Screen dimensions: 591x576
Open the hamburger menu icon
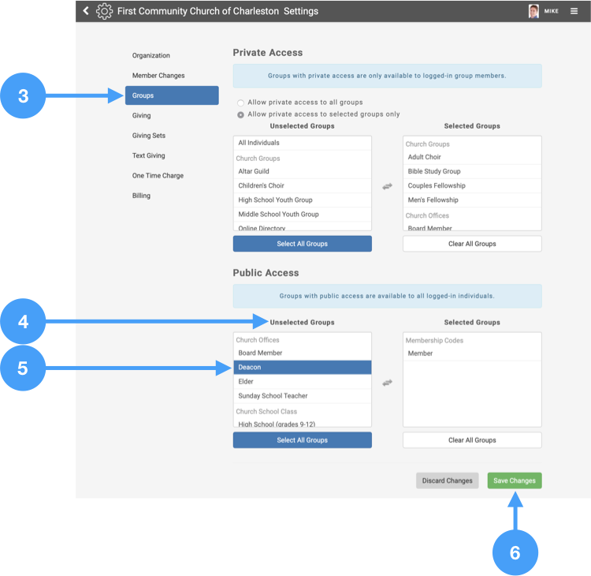(x=574, y=11)
